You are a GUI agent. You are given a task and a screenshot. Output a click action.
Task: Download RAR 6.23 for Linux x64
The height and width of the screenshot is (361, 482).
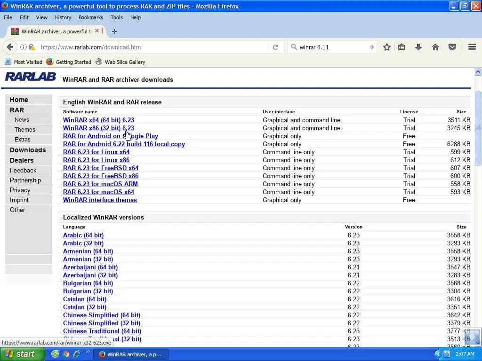(96, 152)
